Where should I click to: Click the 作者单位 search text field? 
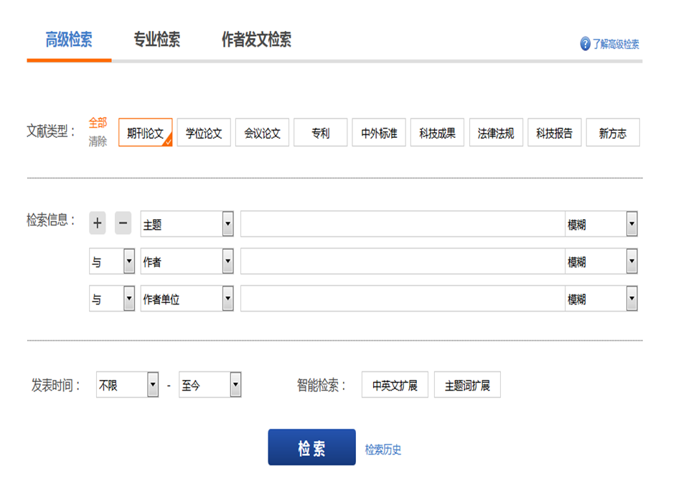(403, 299)
